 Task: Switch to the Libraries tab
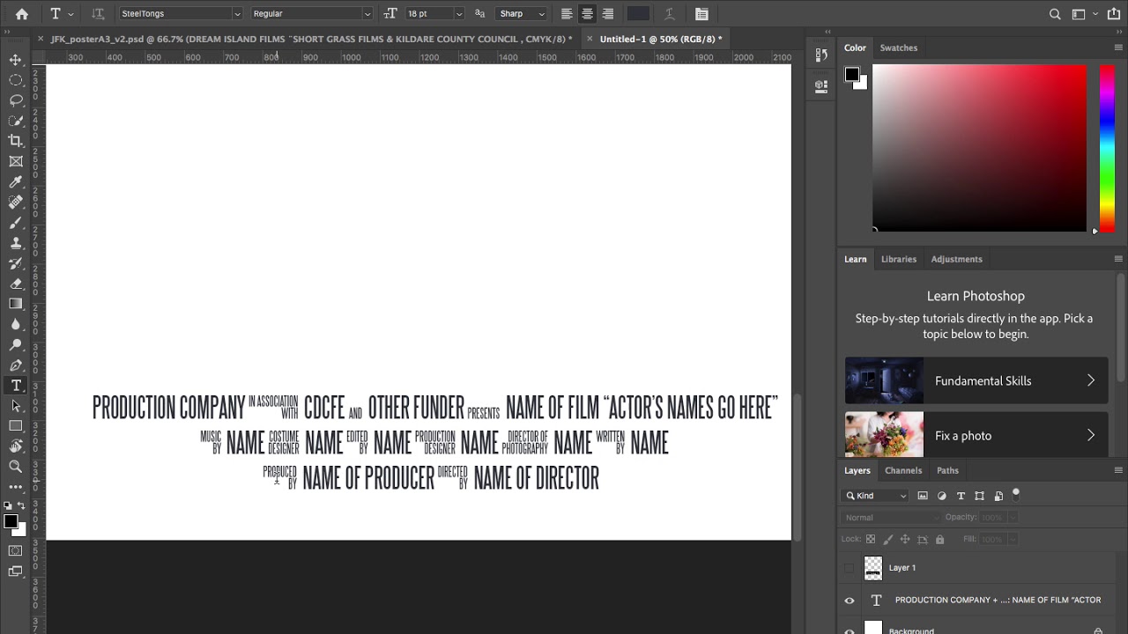pos(899,259)
